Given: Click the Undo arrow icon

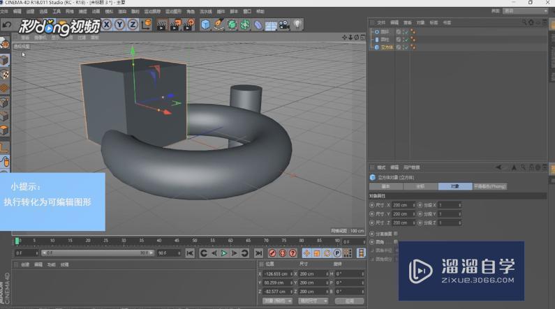Looking at the screenshot, I should (x=7, y=24).
